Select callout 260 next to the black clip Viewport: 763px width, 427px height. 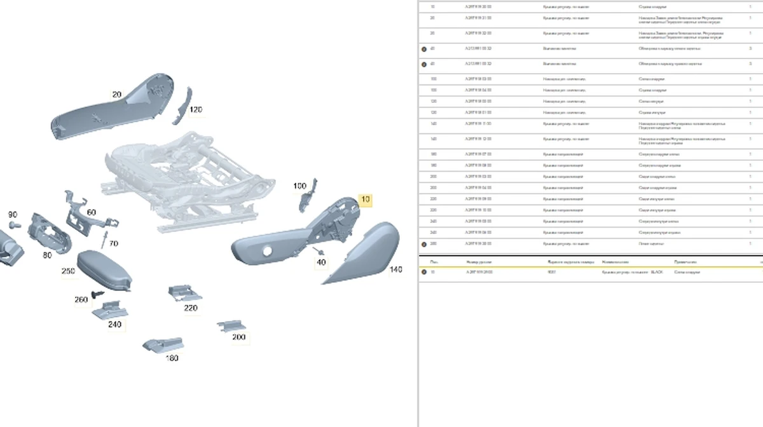[81, 299]
